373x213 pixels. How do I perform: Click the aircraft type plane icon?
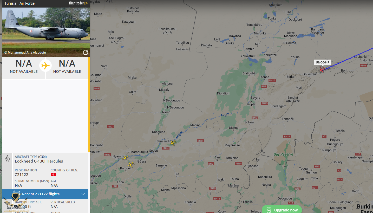7,158
